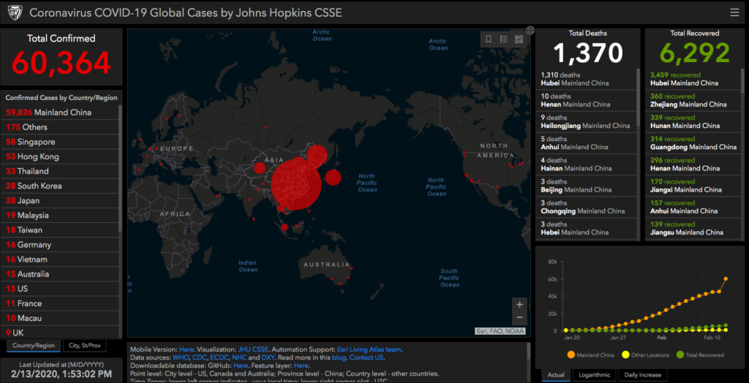Click the info text panel scrollbar

tap(528, 351)
